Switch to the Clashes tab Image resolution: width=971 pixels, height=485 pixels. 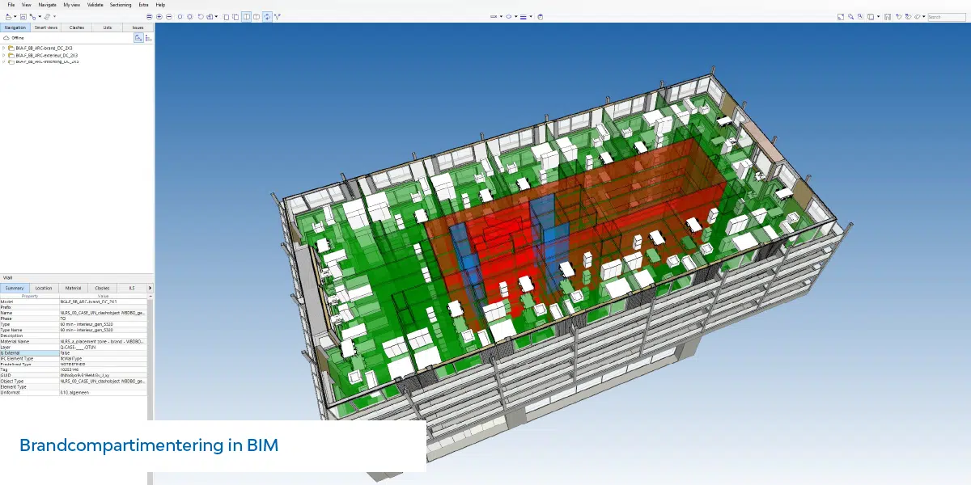77,27
